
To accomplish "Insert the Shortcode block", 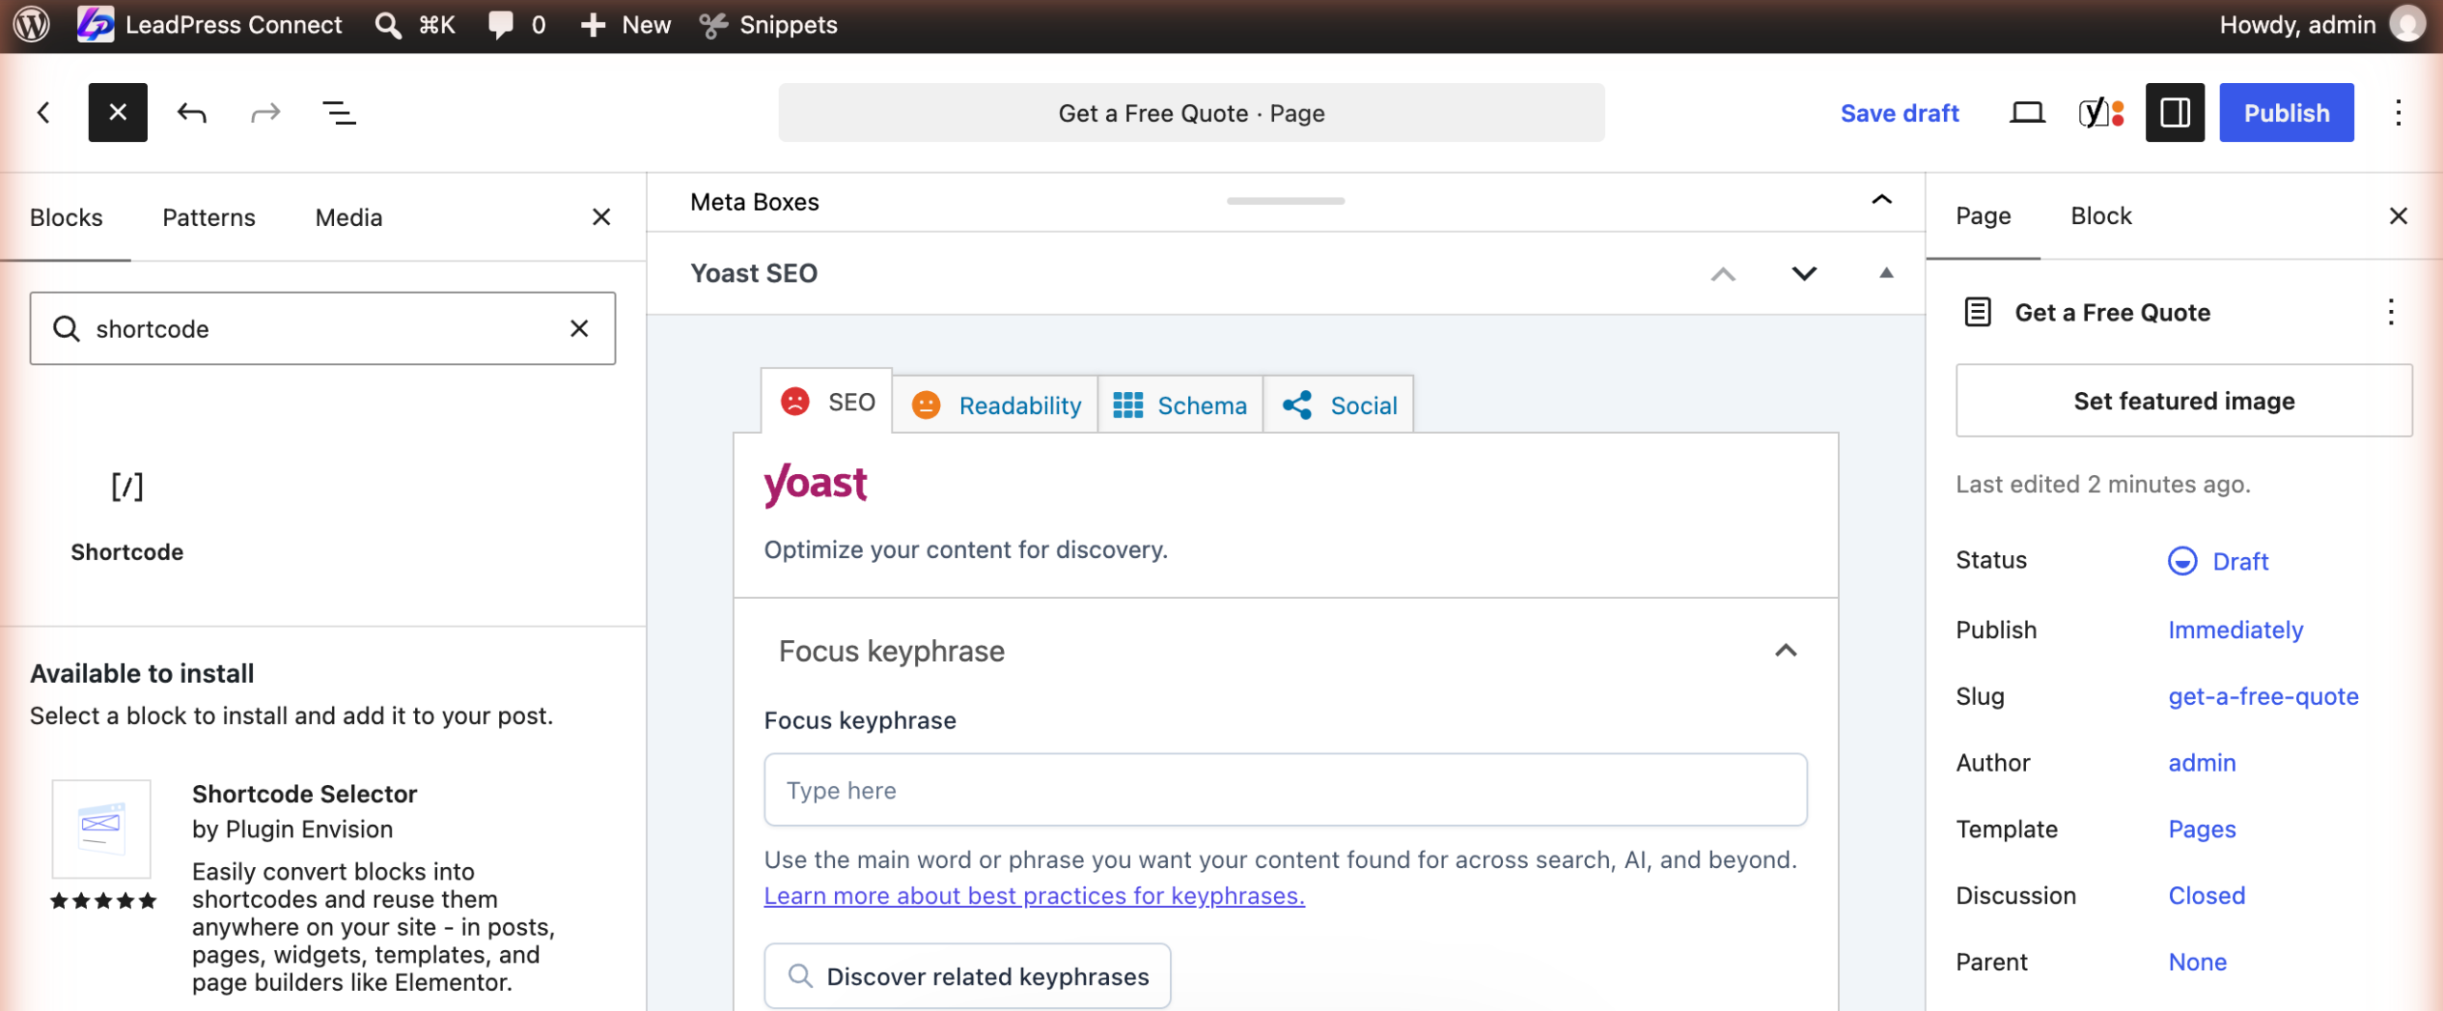I will click(127, 515).
